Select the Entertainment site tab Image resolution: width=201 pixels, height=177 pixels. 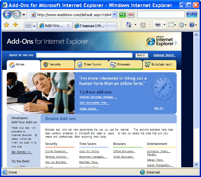[160, 65]
